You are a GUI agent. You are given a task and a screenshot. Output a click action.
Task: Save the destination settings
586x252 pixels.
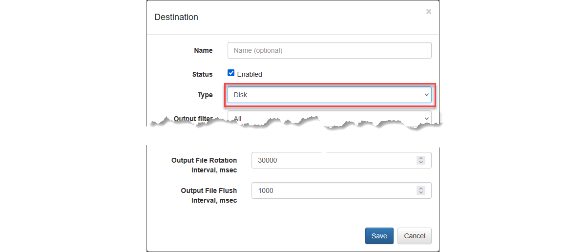click(379, 236)
